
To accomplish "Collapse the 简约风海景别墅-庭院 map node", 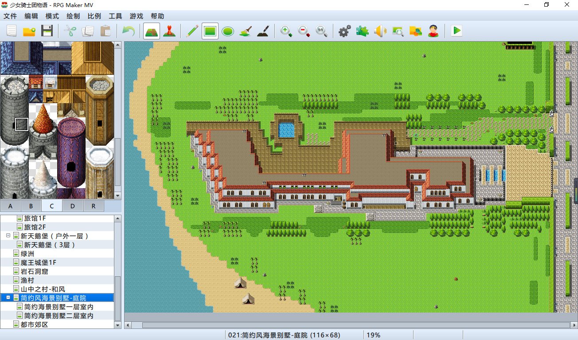I will [8, 298].
